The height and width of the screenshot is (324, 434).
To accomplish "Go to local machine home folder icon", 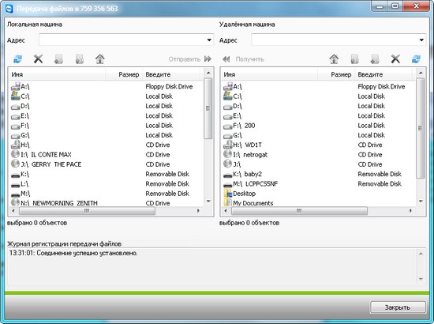I will (100, 59).
